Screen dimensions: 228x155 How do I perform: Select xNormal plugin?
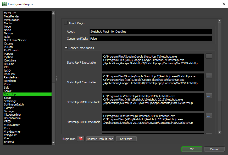coord(27,142)
